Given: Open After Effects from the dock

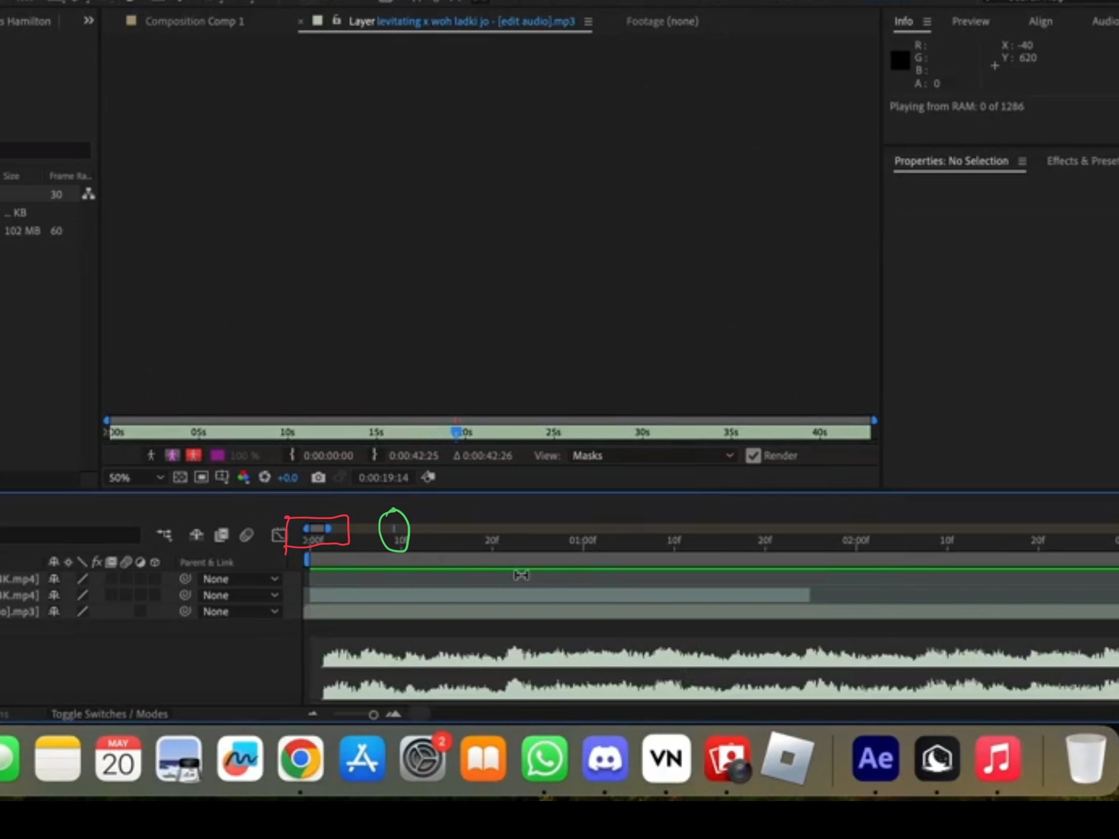Looking at the screenshot, I should (x=875, y=759).
